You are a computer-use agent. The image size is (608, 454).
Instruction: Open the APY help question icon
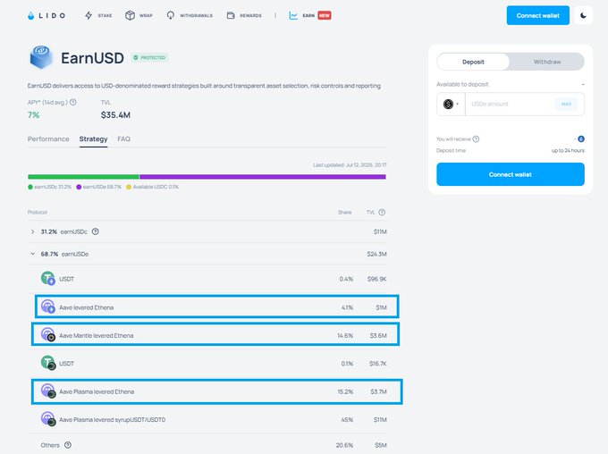click(x=73, y=103)
